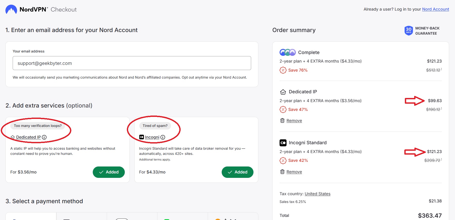Click the house icon beside Dedicated IP in Order summary
Viewport: 455px width, 220px height.
click(283, 92)
